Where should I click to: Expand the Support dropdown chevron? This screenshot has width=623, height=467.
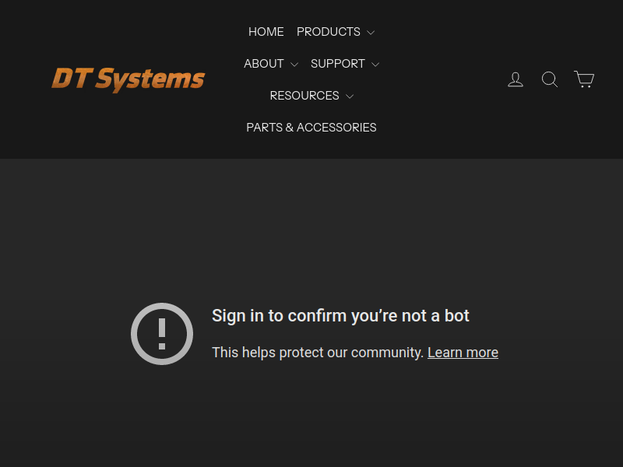click(x=375, y=65)
